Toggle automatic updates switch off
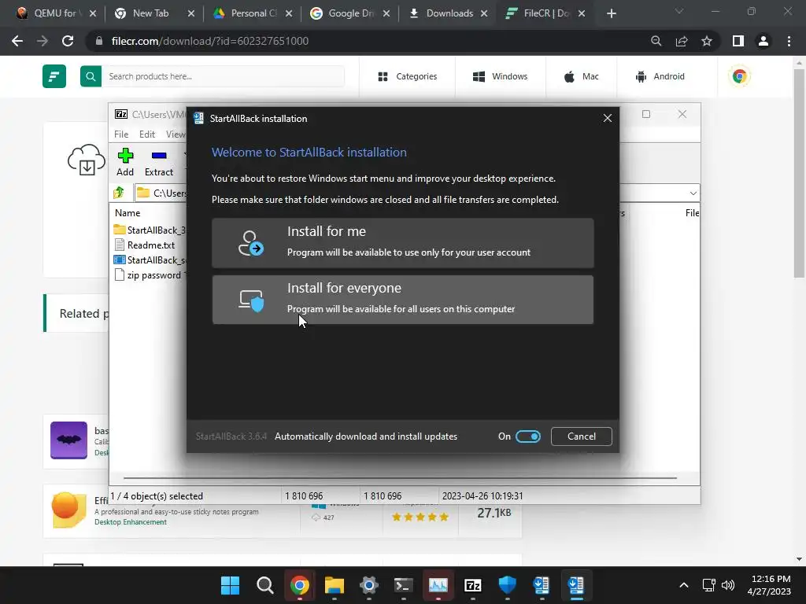The height and width of the screenshot is (604, 806). 528,436
